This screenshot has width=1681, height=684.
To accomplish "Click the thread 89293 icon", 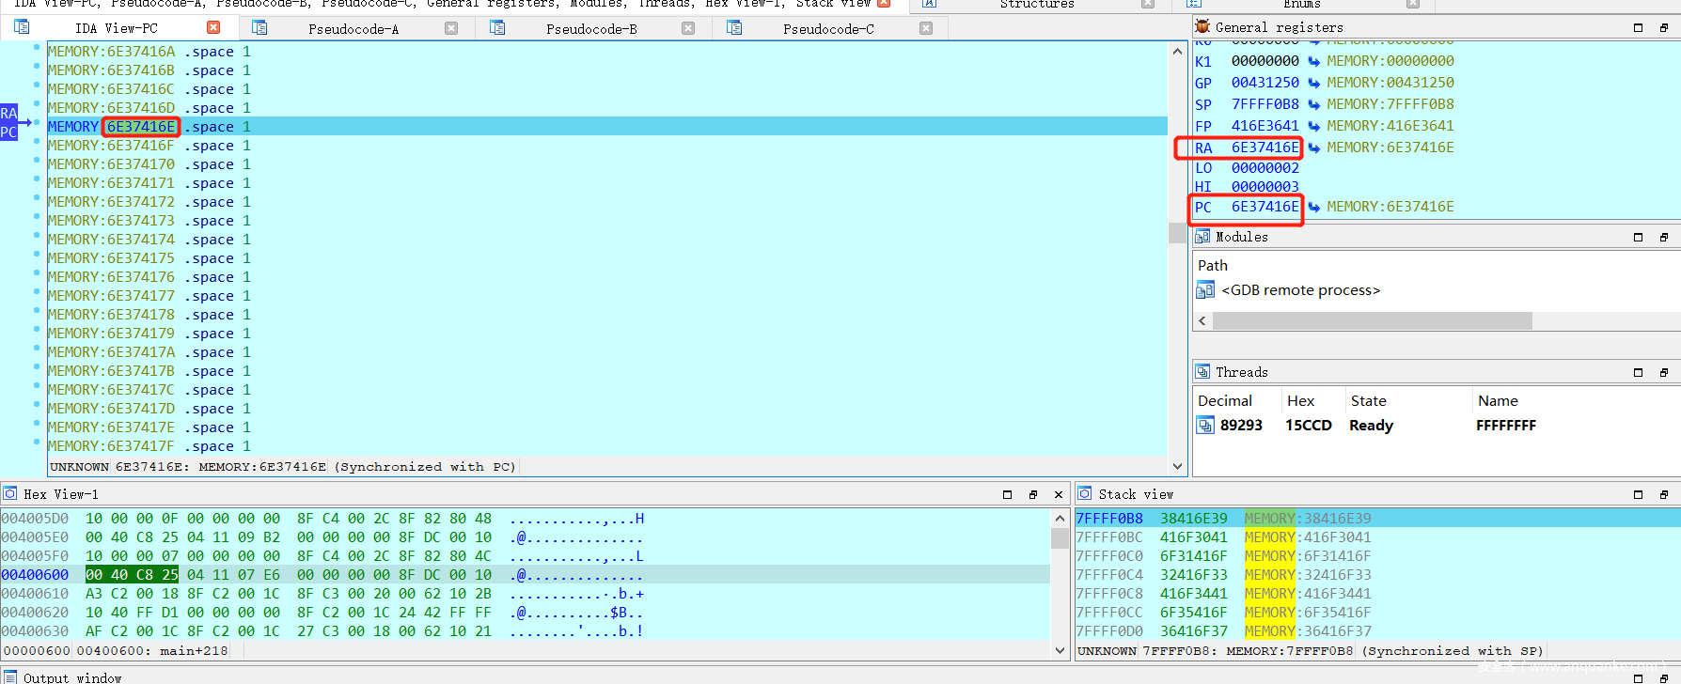I will (1204, 426).
